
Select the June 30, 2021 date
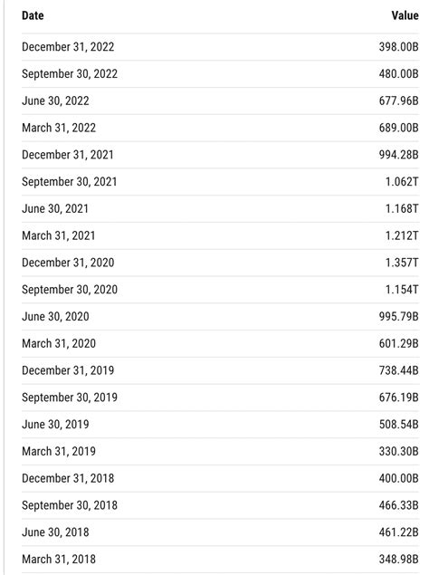coord(55,208)
